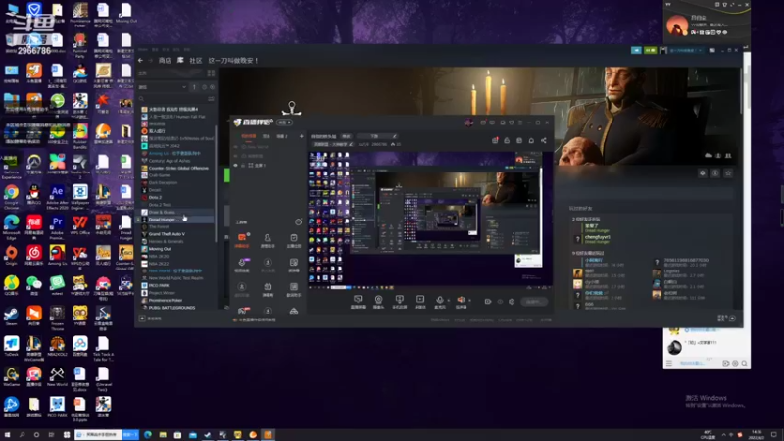Open Google Chrome desktop shortcut
The height and width of the screenshot is (441, 784).
(x=11, y=196)
